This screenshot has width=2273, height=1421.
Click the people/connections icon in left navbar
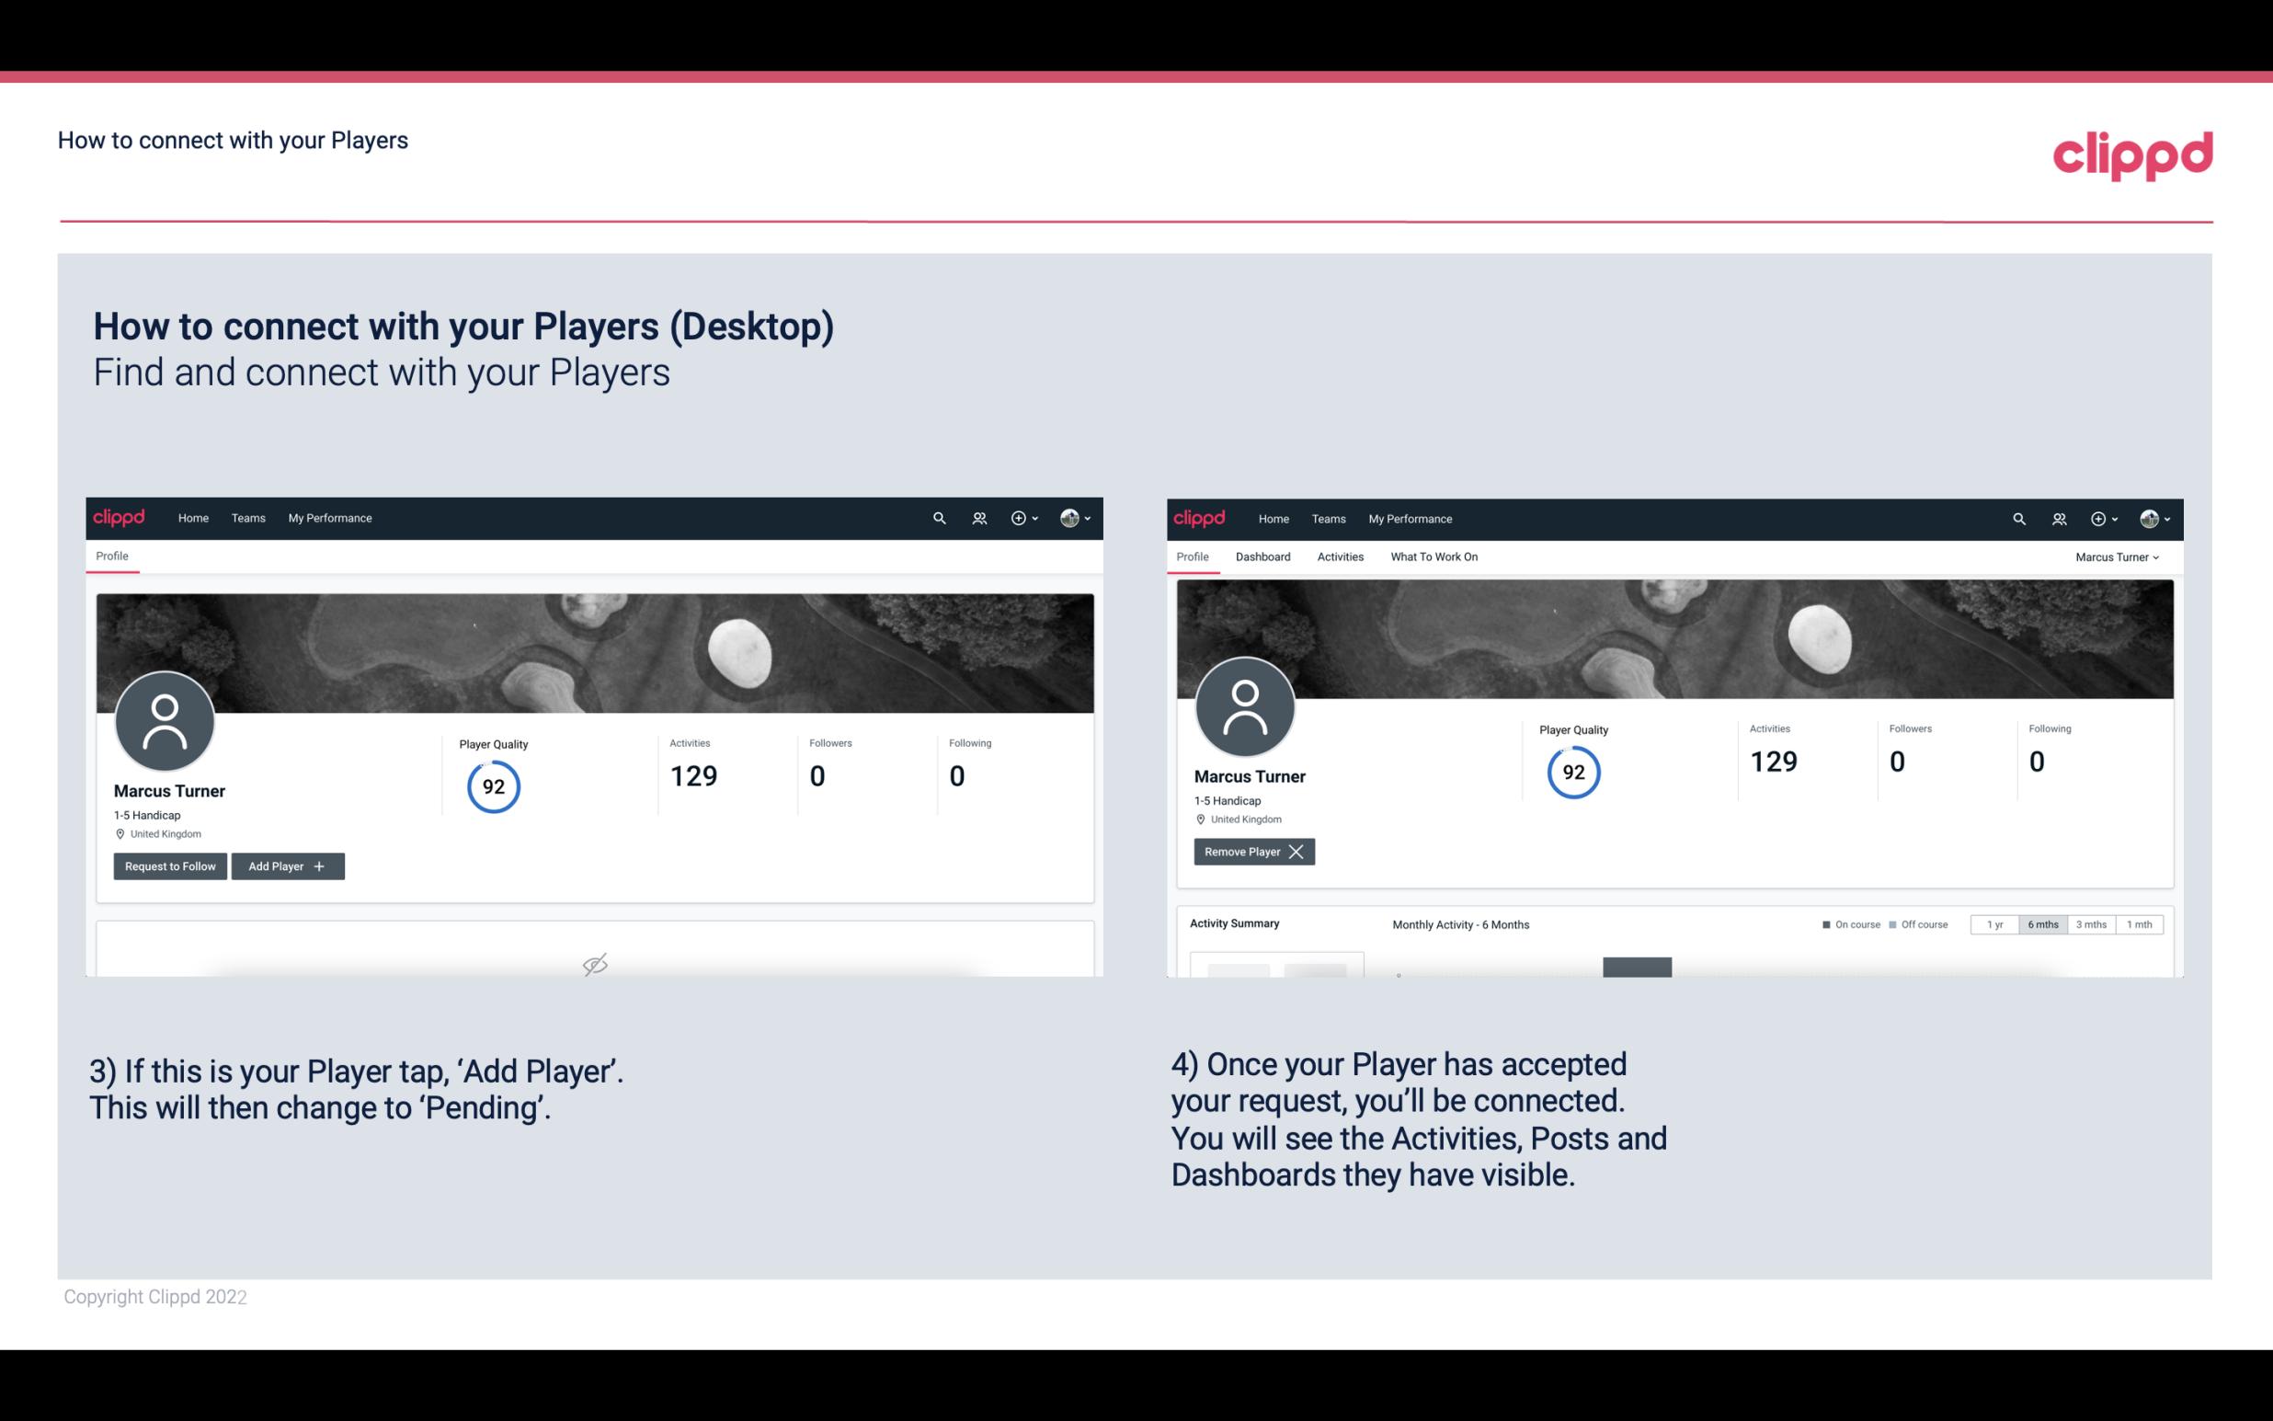978,517
